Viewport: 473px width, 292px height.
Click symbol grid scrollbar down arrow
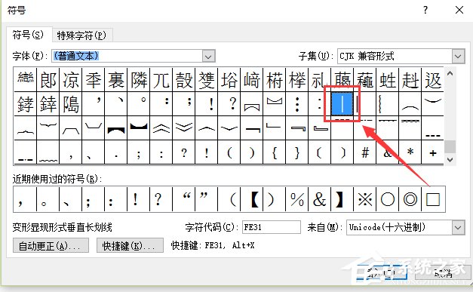[450, 159]
